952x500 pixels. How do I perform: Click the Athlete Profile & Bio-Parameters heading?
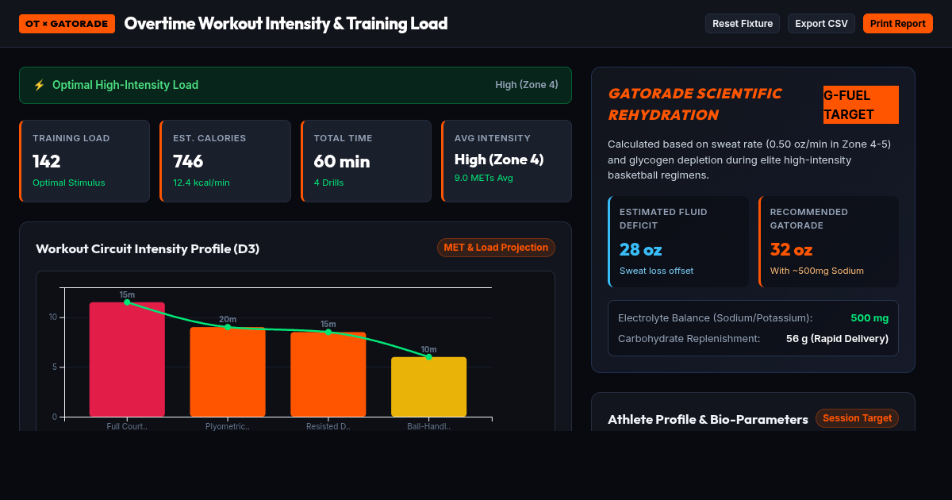708,419
